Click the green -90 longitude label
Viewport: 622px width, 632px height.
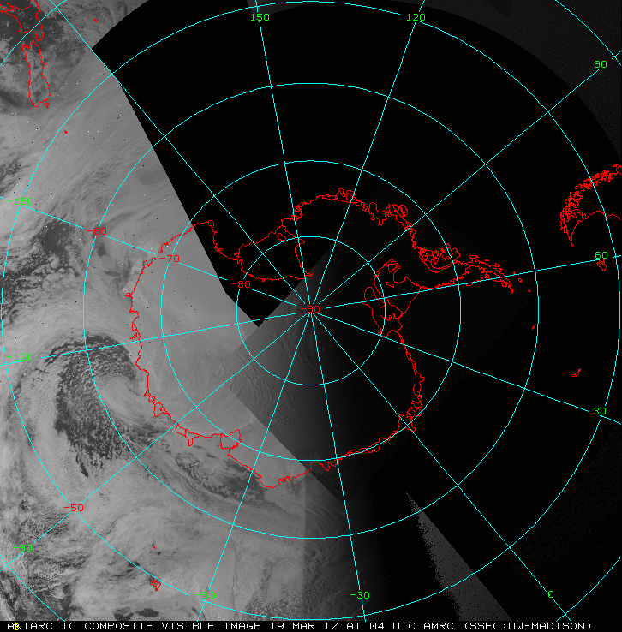tap(22, 548)
